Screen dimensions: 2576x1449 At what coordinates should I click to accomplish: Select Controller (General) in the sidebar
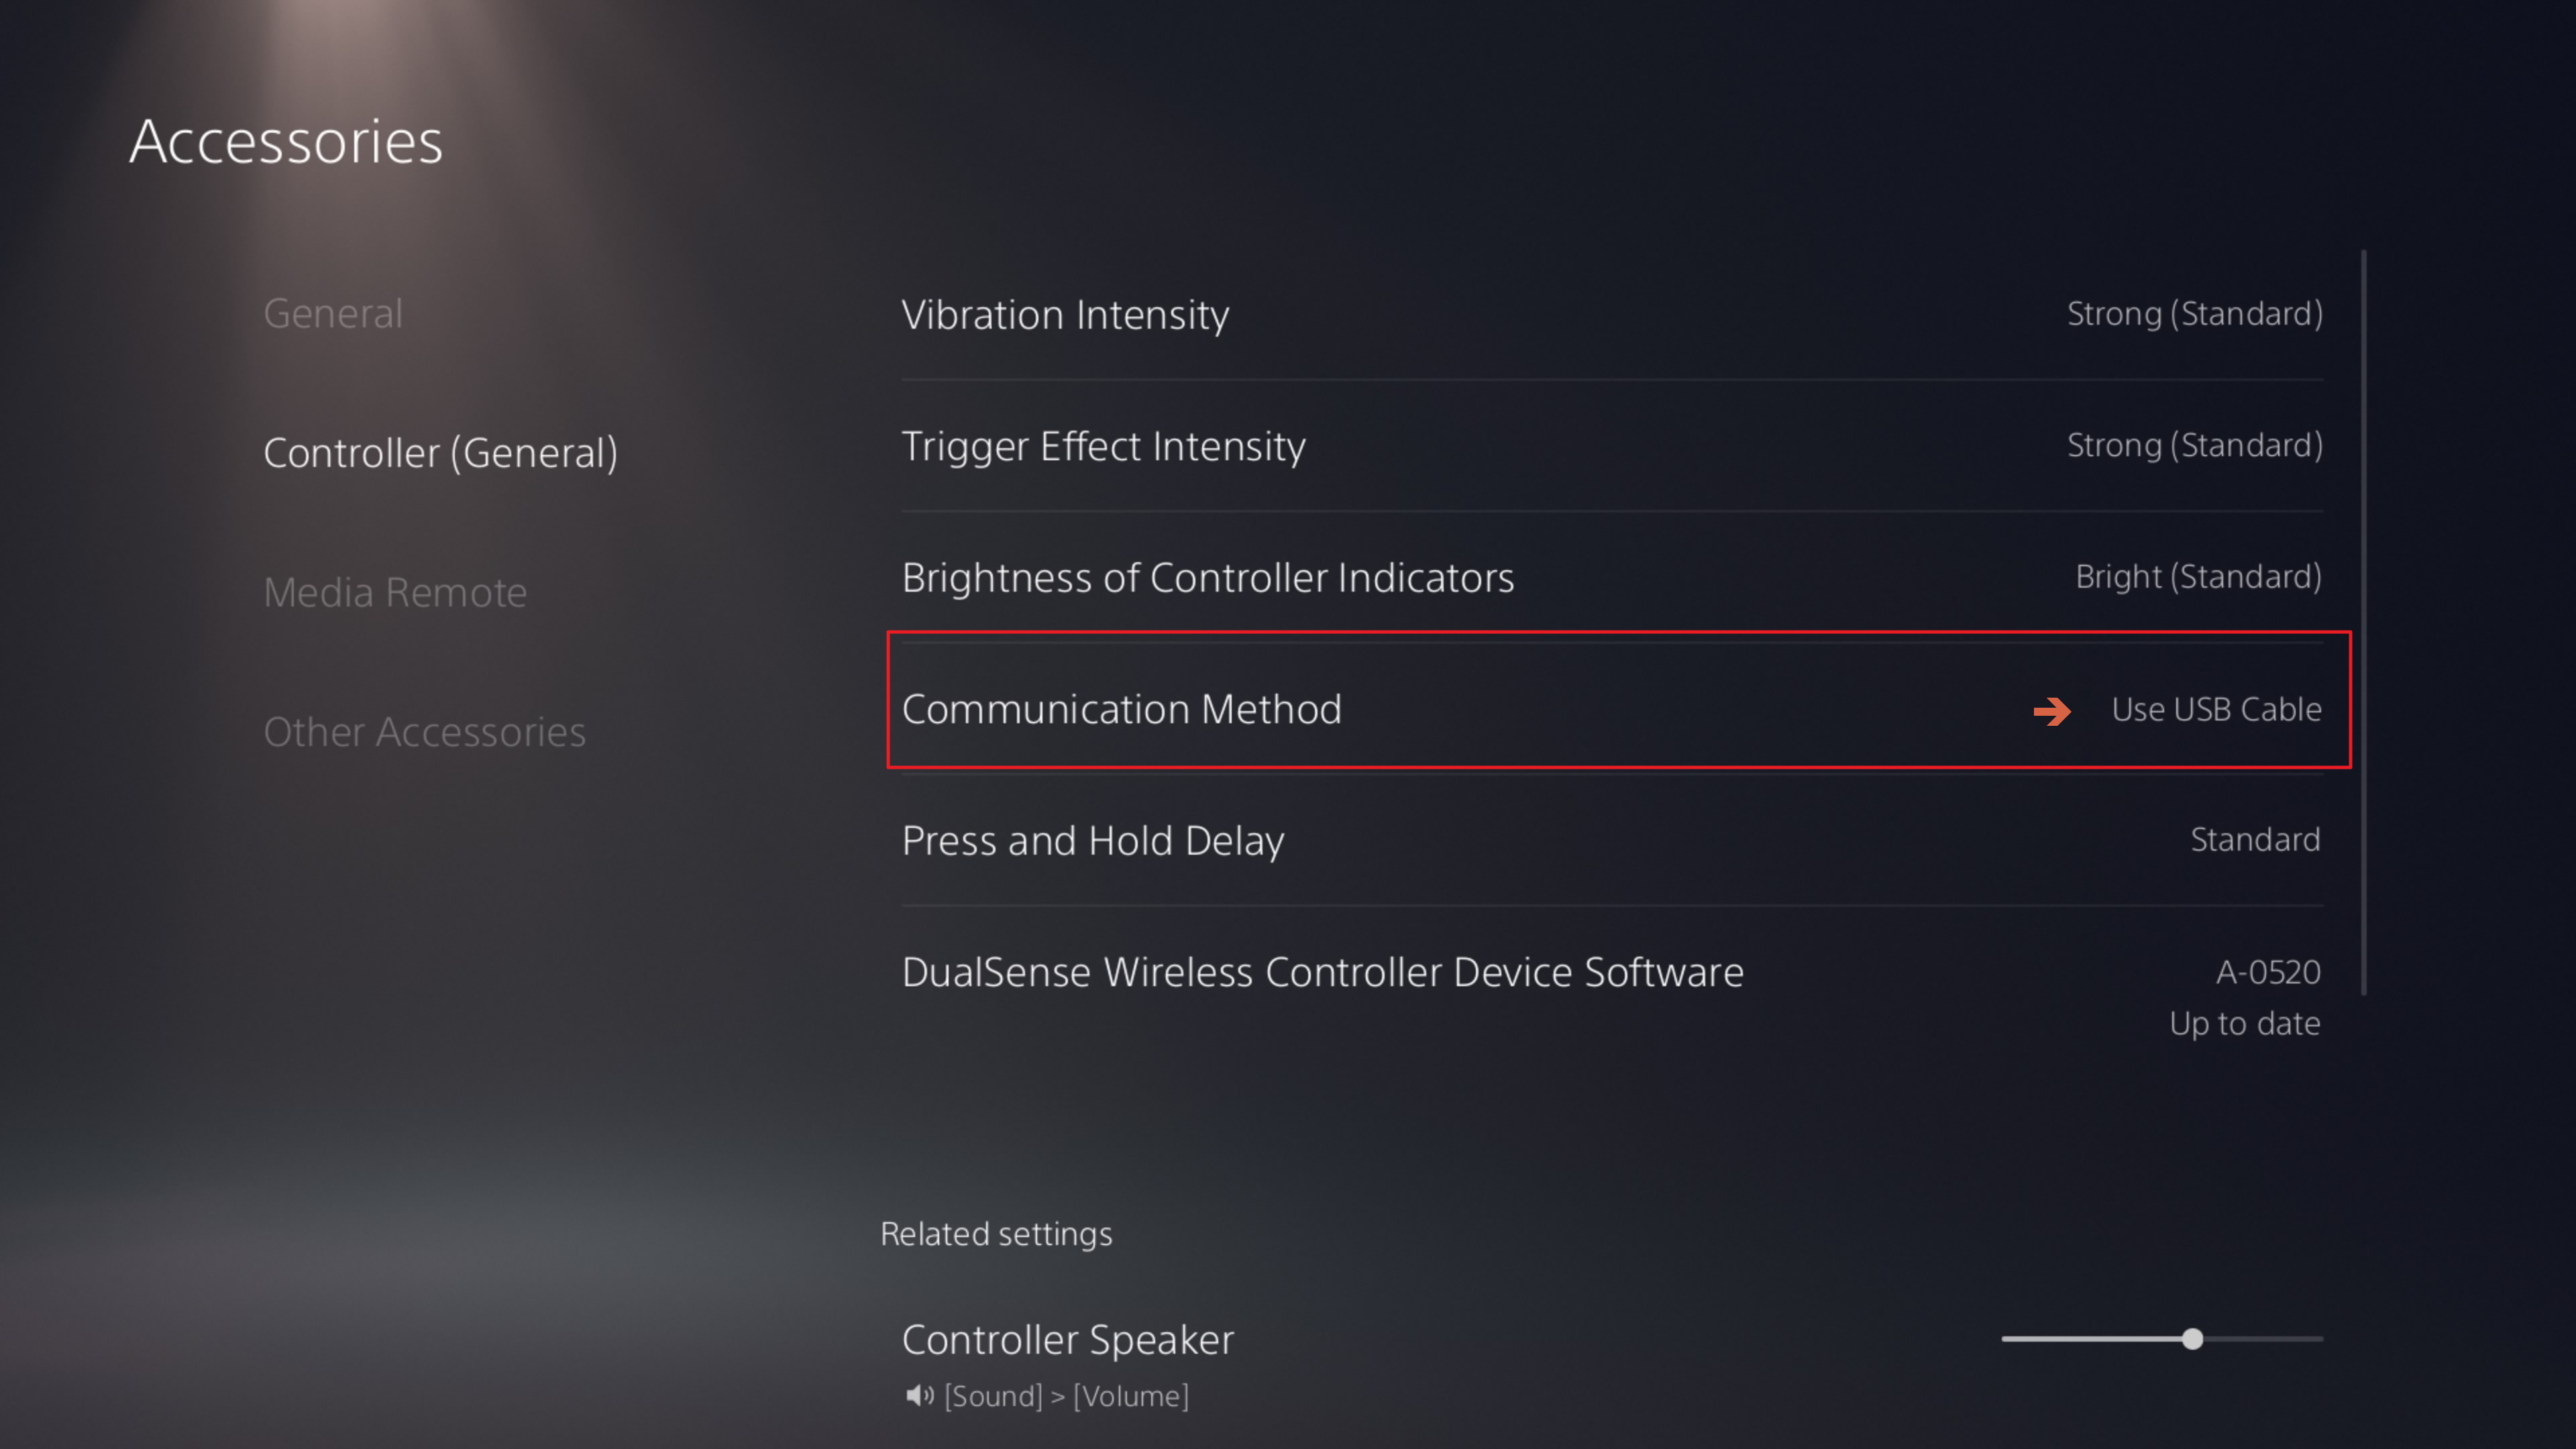click(441, 453)
